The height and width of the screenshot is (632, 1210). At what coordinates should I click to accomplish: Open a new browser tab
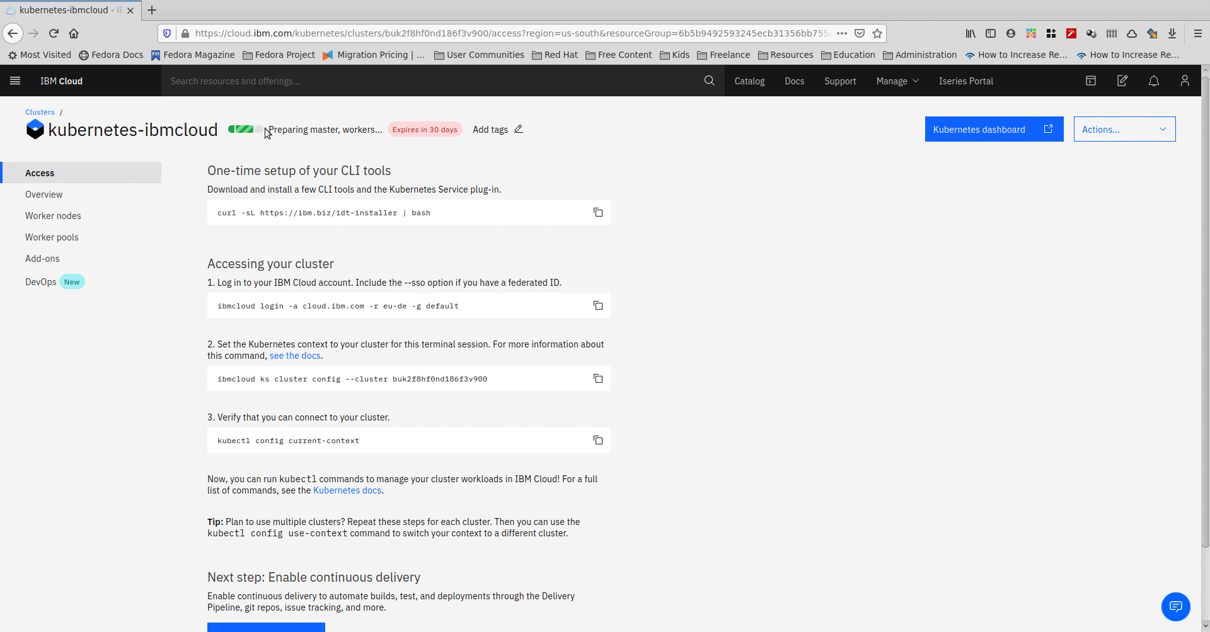(152, 10)
